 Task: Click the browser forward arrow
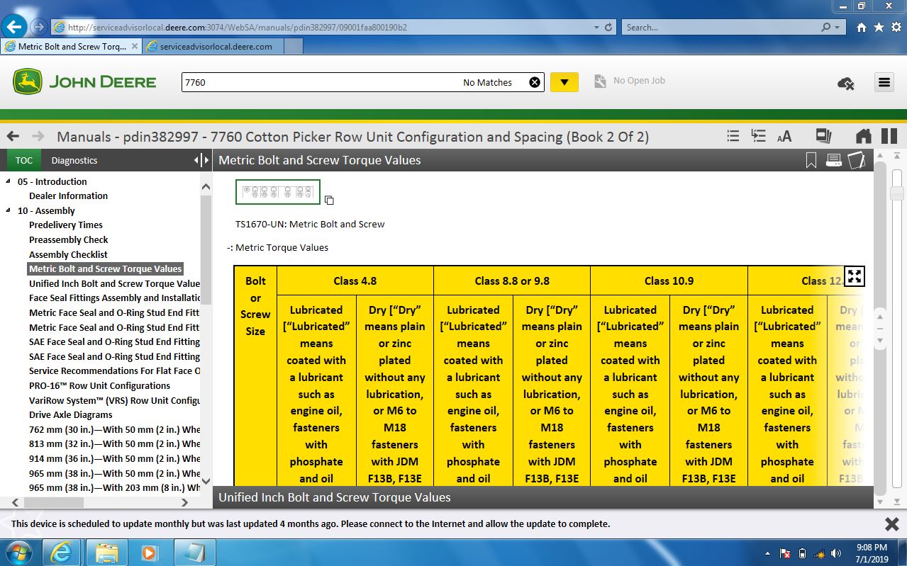click(x=39, y=27)
